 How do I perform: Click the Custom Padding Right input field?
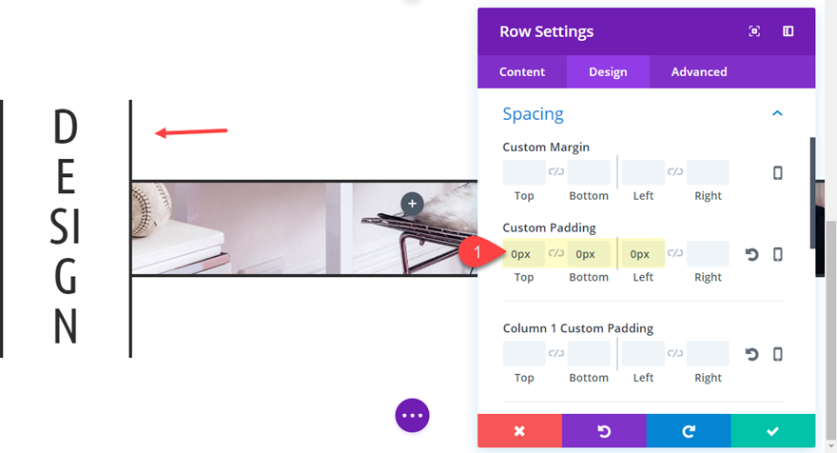tap(708, 254)
